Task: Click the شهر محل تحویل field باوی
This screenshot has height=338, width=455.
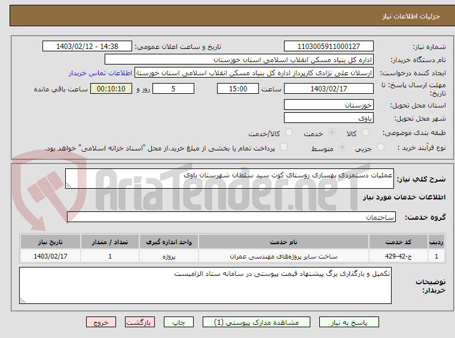Action: (x=328, y=118)
